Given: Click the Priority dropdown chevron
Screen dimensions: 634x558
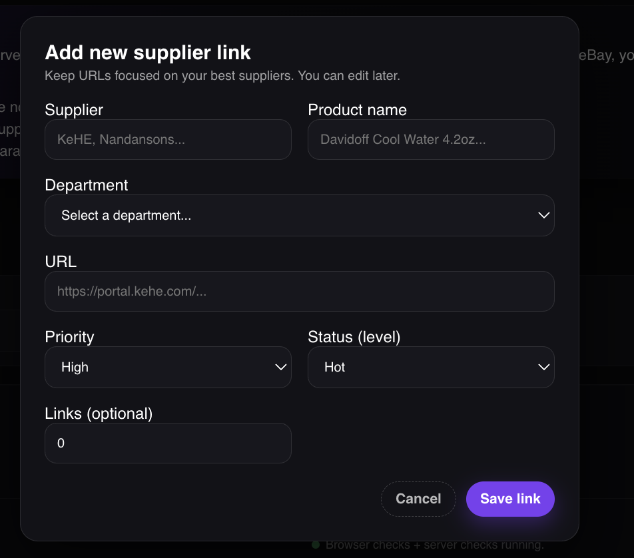Looking at the screenshot, I should pyautogui.click(x=280, y=367).
